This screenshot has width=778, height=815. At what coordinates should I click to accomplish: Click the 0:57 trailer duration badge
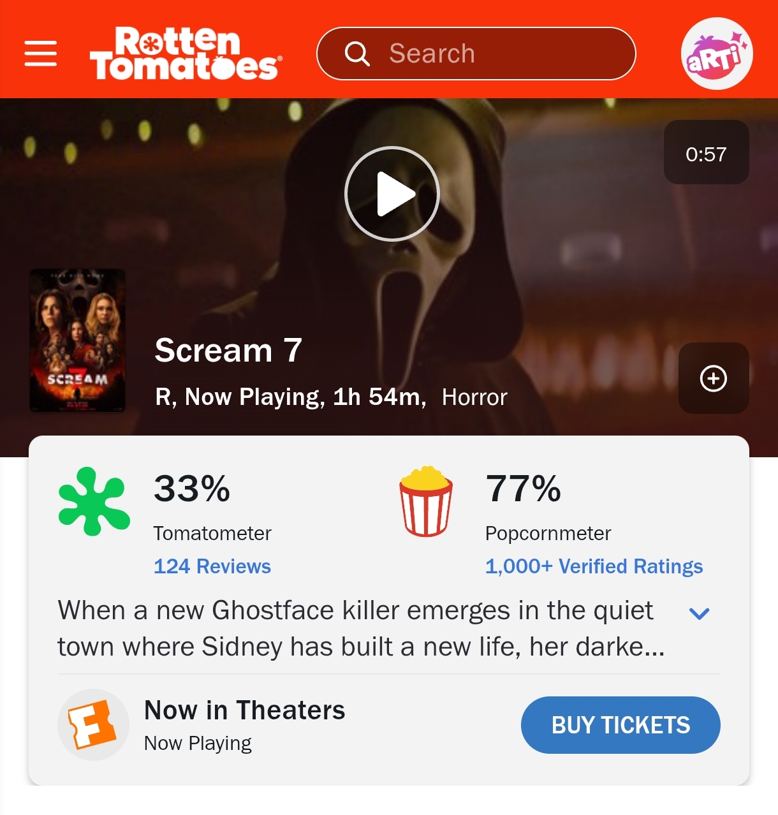(x=707, y=152)
